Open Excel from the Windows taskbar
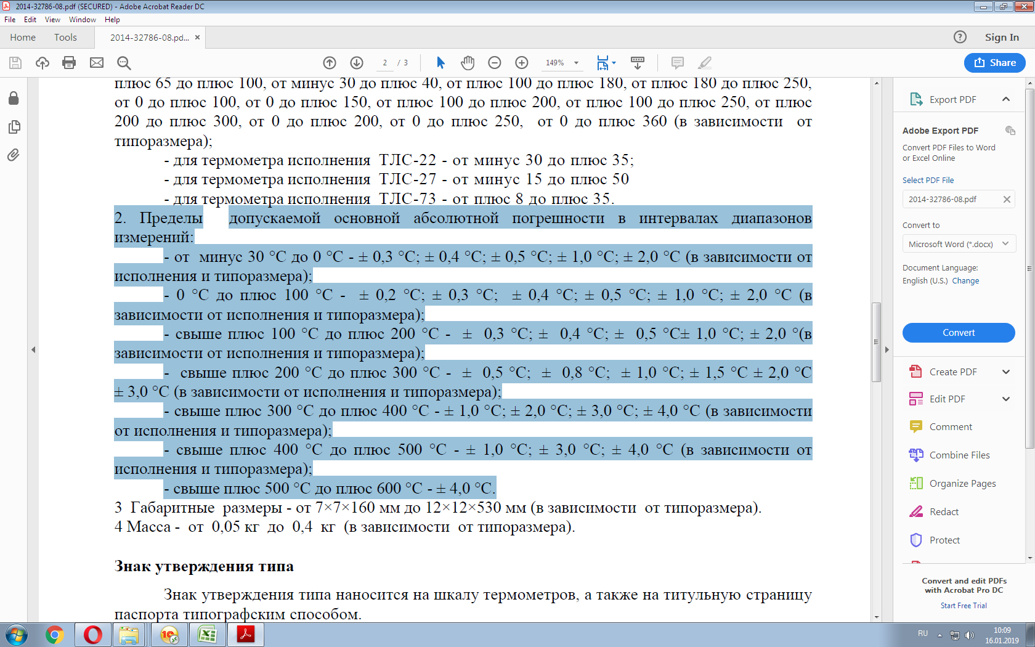 click(207, 635)
